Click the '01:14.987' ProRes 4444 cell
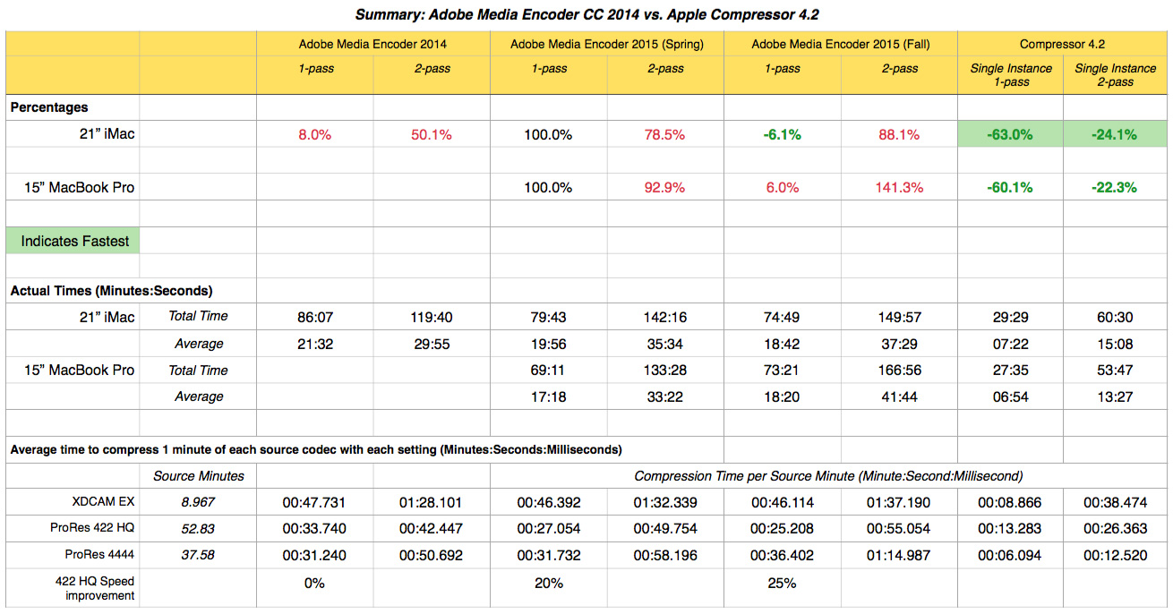This screenshot has width=1173, height=614. (x=900, y=556)
